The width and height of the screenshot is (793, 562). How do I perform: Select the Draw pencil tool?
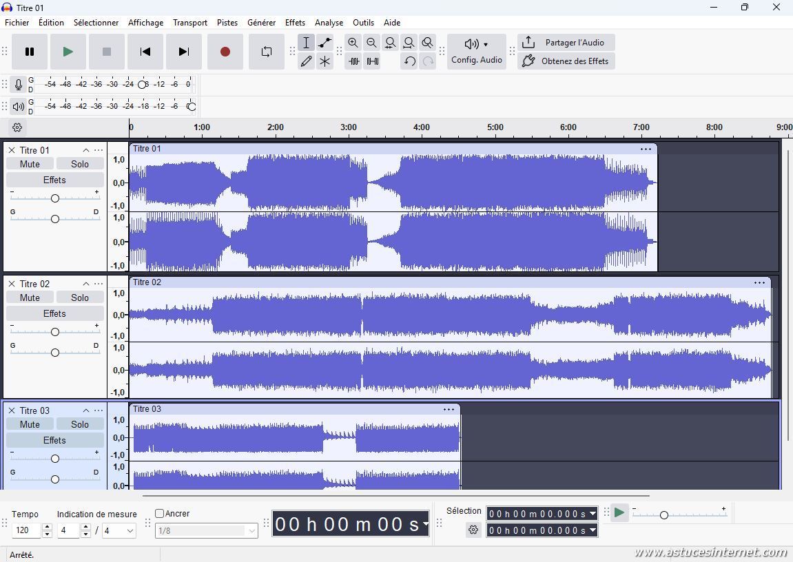306,61
